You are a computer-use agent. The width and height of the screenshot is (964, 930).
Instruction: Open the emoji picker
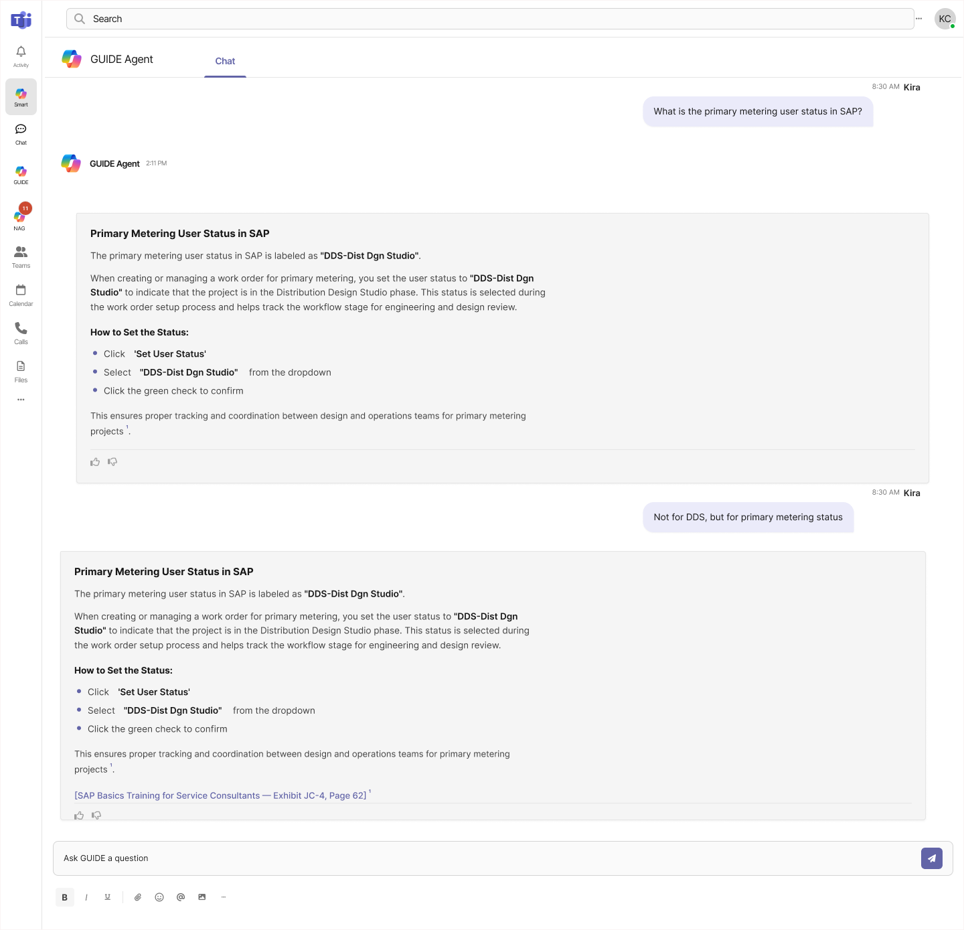159,897
